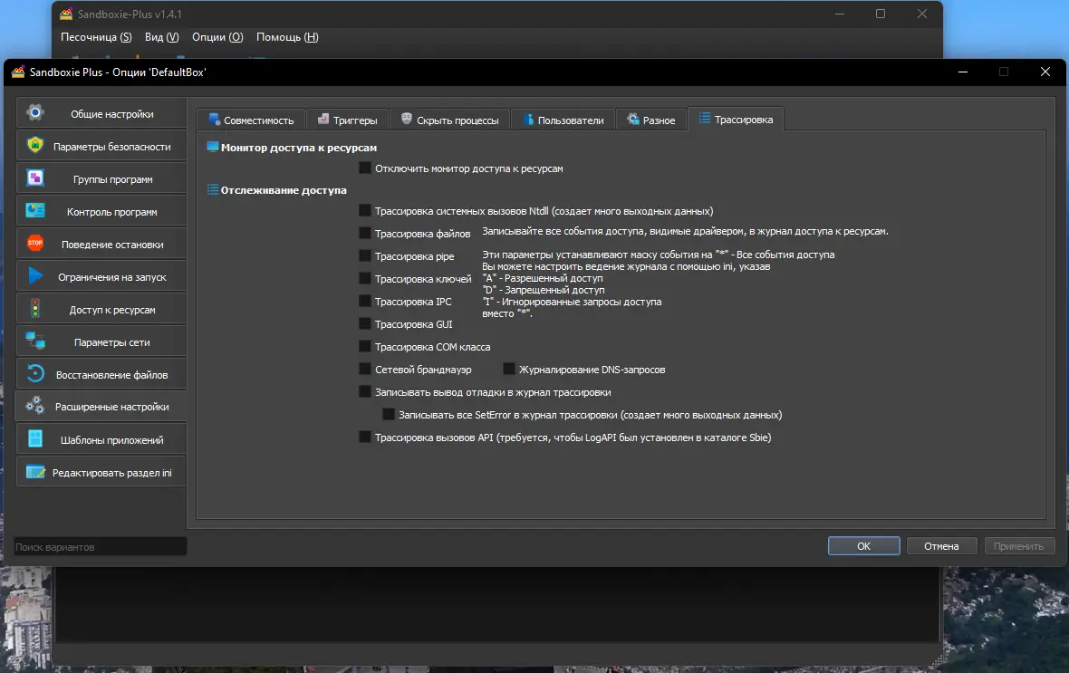Close the DefaultBox options dialog
Screen dimensions: 1069x673
[x=1045, y=72]
